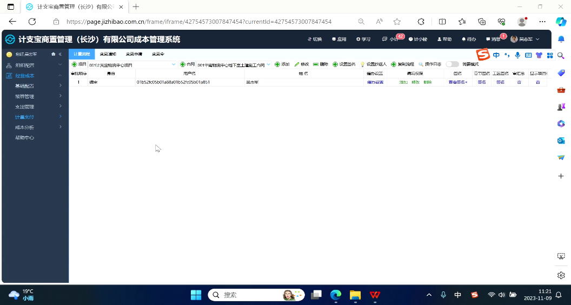Open 帮助中心 in the sidebar
571x305 pixels.
click(25, 138)
